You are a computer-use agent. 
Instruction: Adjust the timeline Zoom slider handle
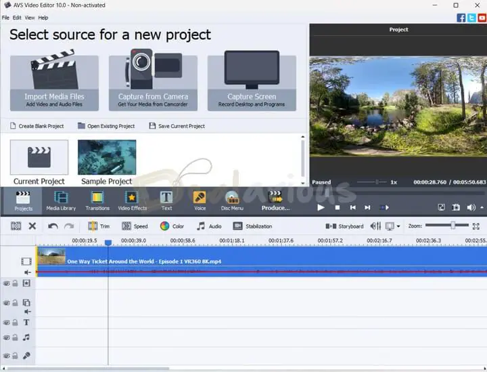click(x=453, y=225)
